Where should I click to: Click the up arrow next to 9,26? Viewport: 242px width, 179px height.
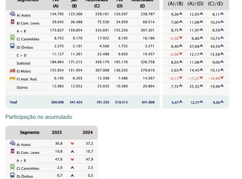point(180,14)
